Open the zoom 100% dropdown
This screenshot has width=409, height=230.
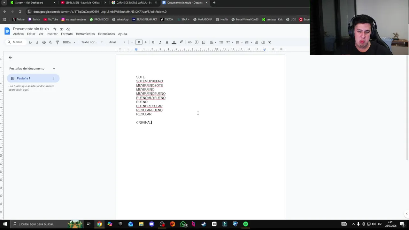coord(69,42)
